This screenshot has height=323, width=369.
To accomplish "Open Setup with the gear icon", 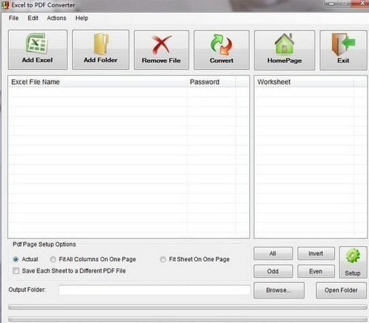I will point(353,262).
